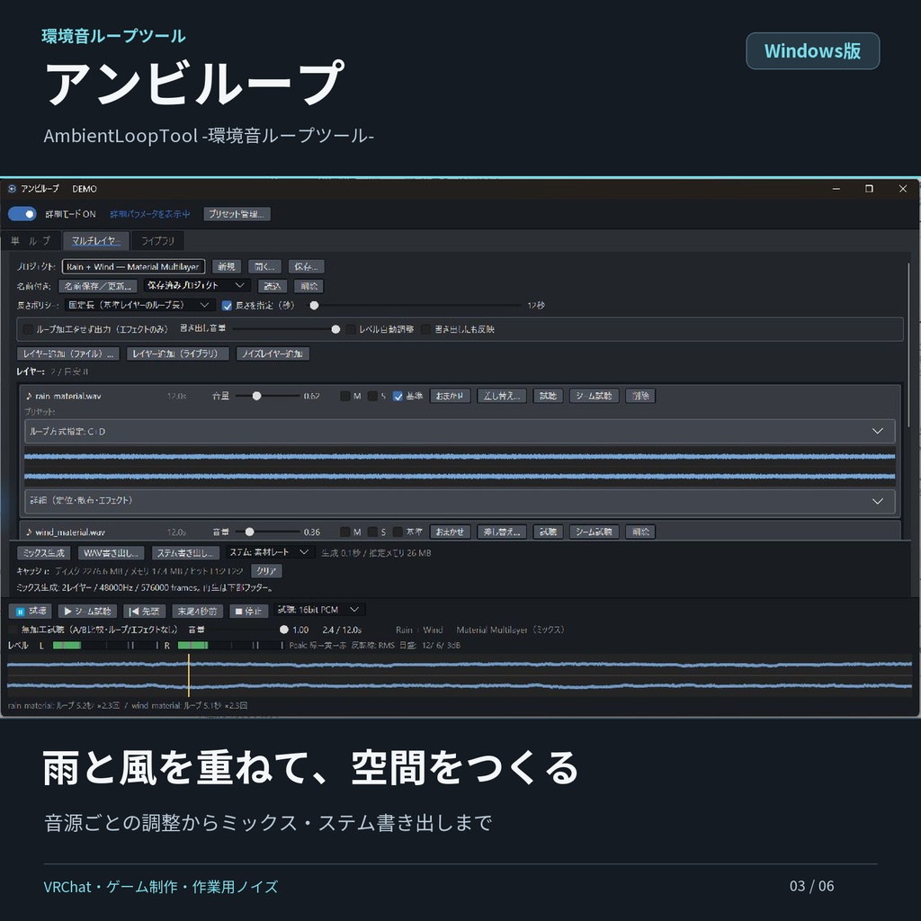Screen dimensions: 921x921
Task: Expand the 詳細（定位・散布・エフェクト） section
Action: click(460, 501)
